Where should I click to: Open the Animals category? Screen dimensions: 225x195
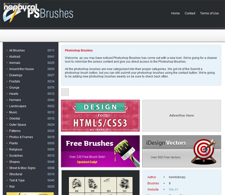(15, 63)
